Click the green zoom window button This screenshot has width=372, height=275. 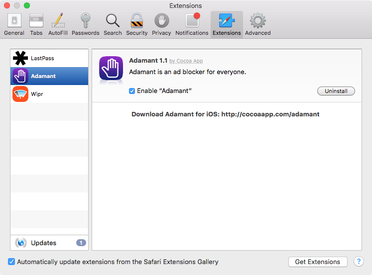[27, 5]
